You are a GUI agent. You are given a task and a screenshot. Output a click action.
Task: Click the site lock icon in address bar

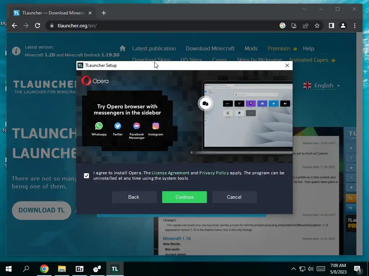52,26
